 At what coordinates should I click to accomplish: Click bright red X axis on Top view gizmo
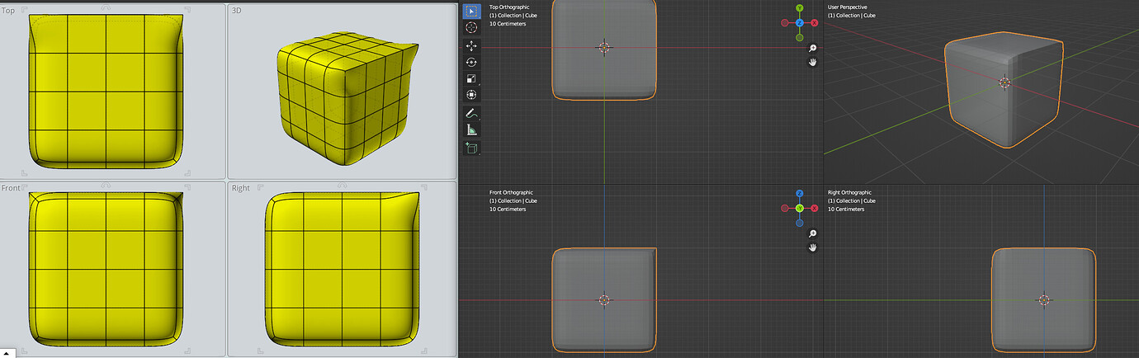[814, 23]
